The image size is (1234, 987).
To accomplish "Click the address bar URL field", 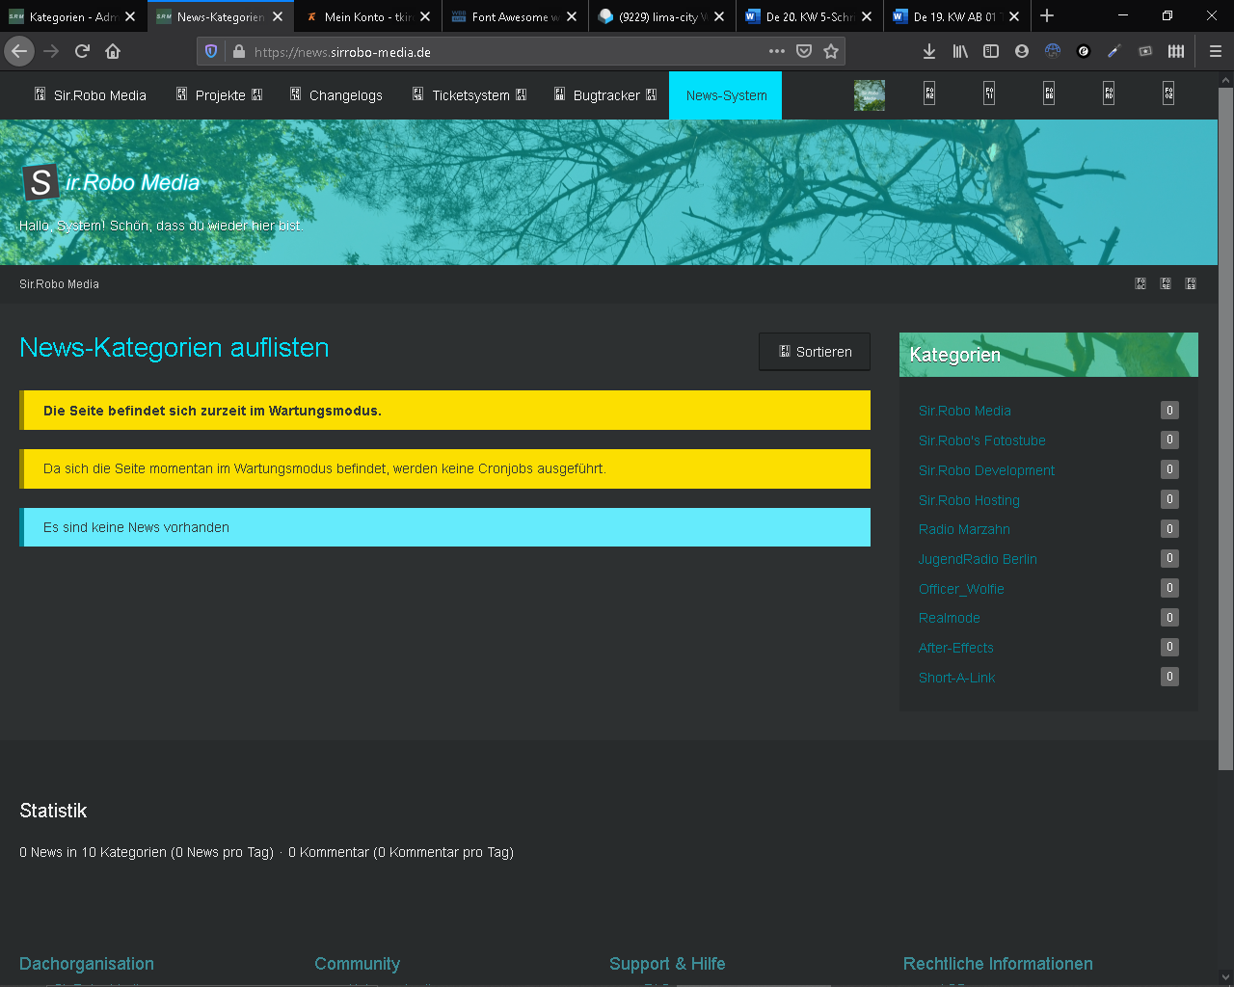I will 501,52.
